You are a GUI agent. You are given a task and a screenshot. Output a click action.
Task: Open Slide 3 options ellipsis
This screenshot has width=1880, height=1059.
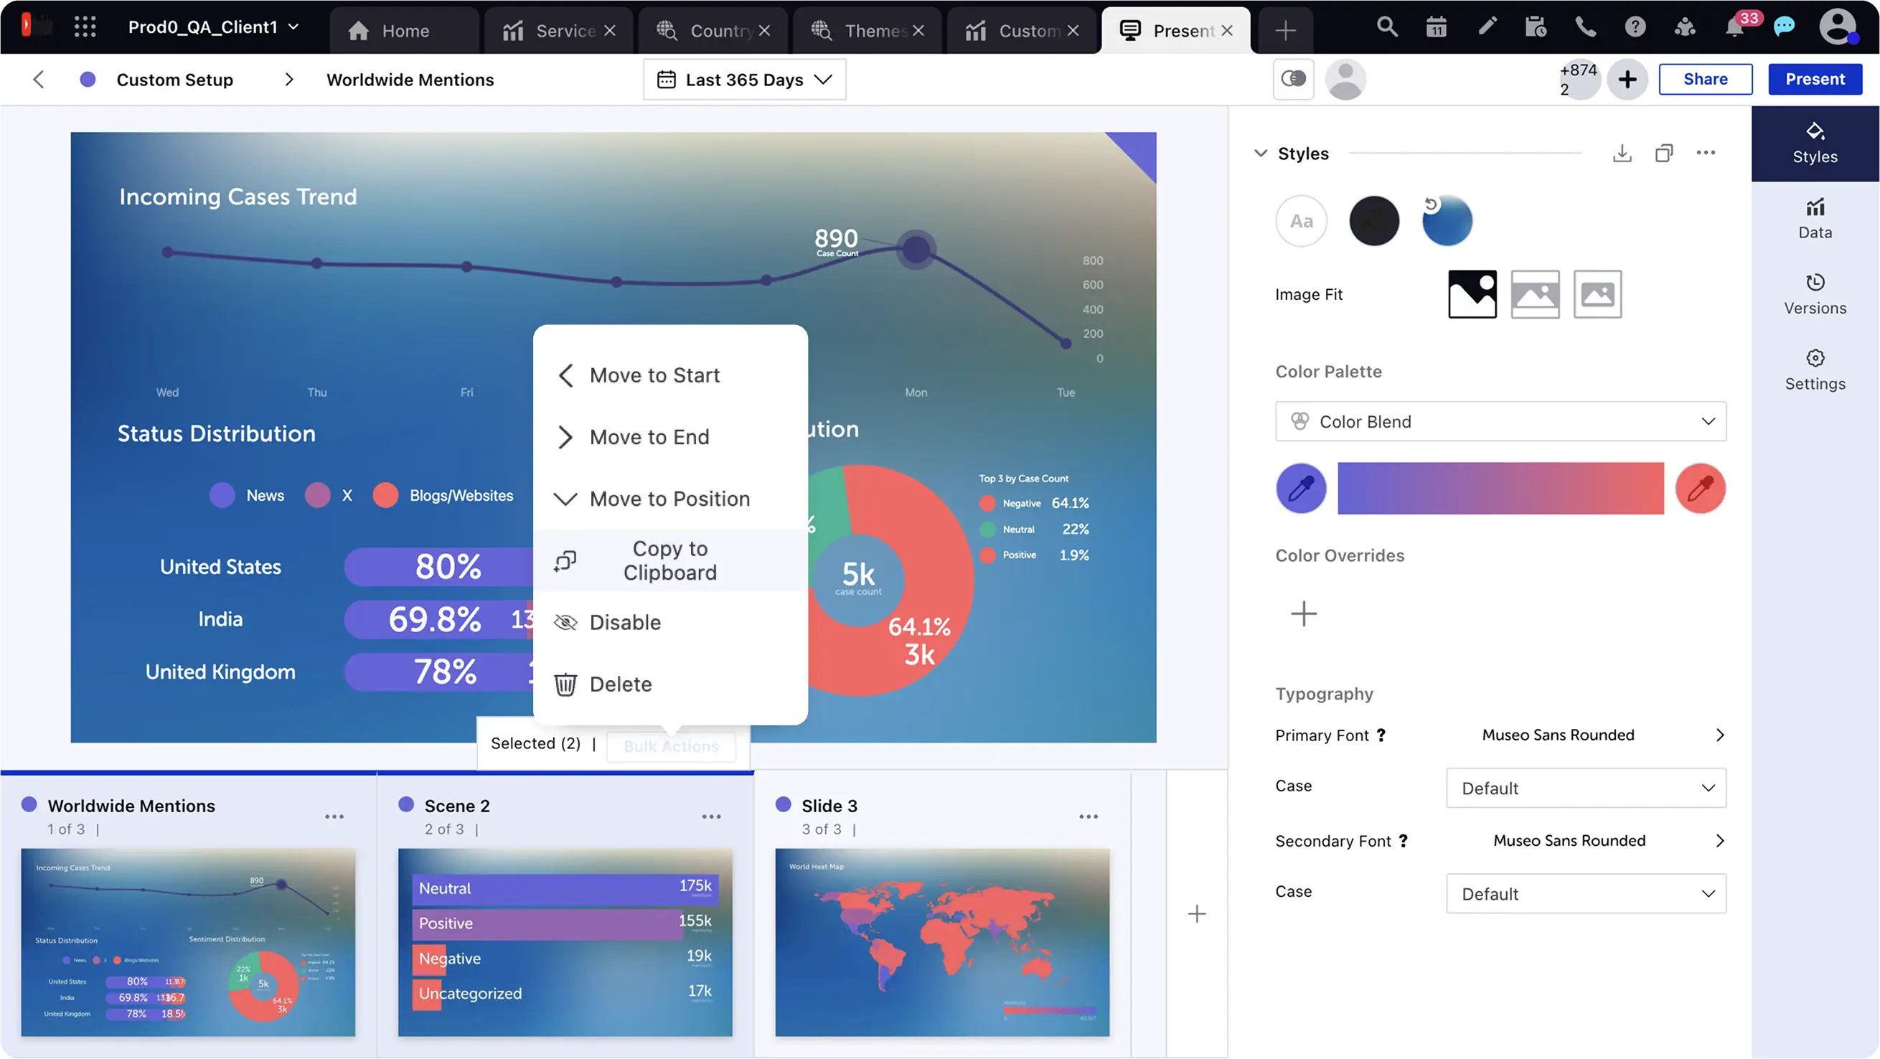pos(1088,816)
